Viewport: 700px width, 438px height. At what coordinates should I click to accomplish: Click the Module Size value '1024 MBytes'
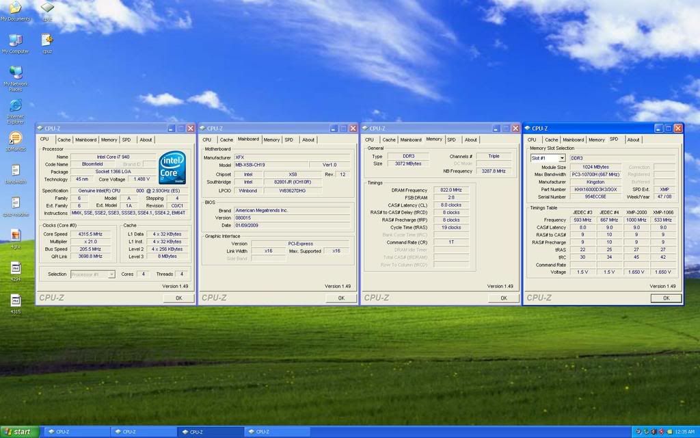point(595,167)
